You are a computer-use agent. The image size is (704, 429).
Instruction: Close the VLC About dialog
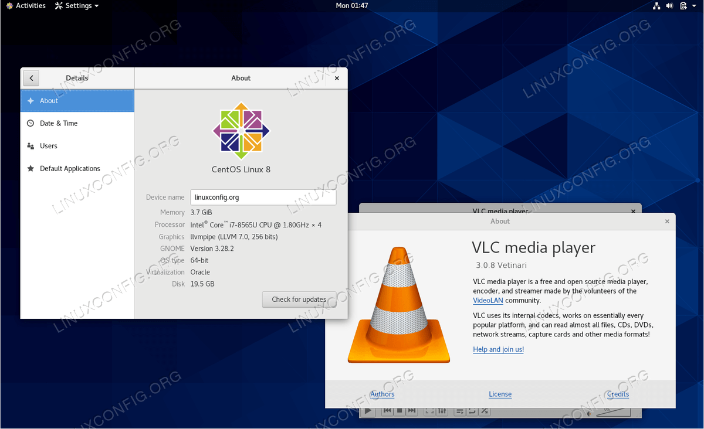(667, 221)
